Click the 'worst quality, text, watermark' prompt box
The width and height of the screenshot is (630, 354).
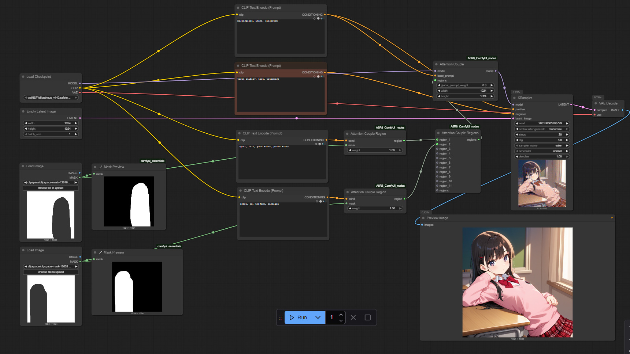pyautogui.click(x=281, y=95)
